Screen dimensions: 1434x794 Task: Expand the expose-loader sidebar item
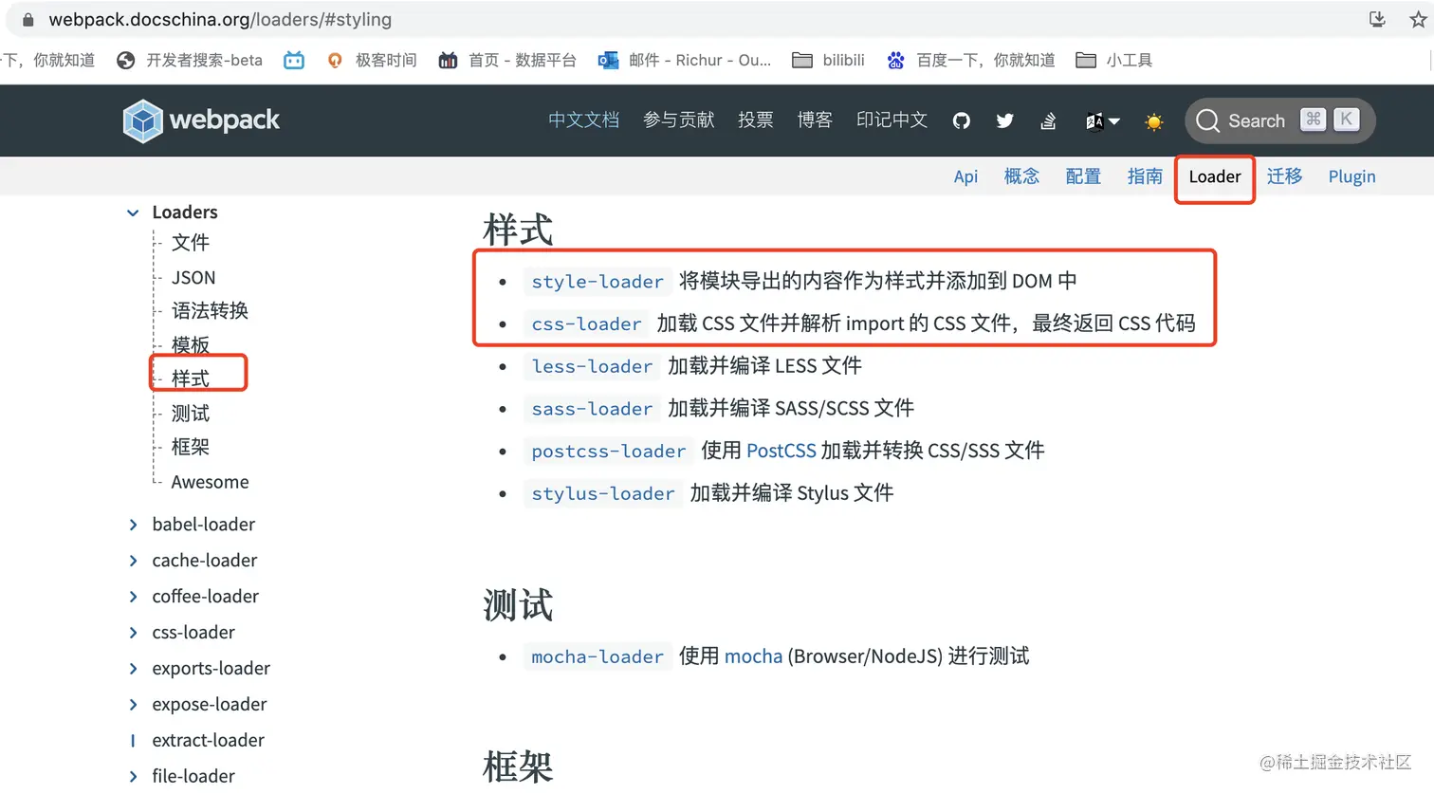[133, 705]
